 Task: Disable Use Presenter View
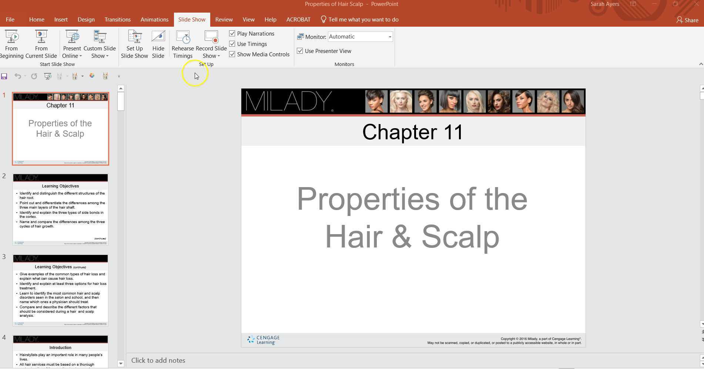click(300, 51)
